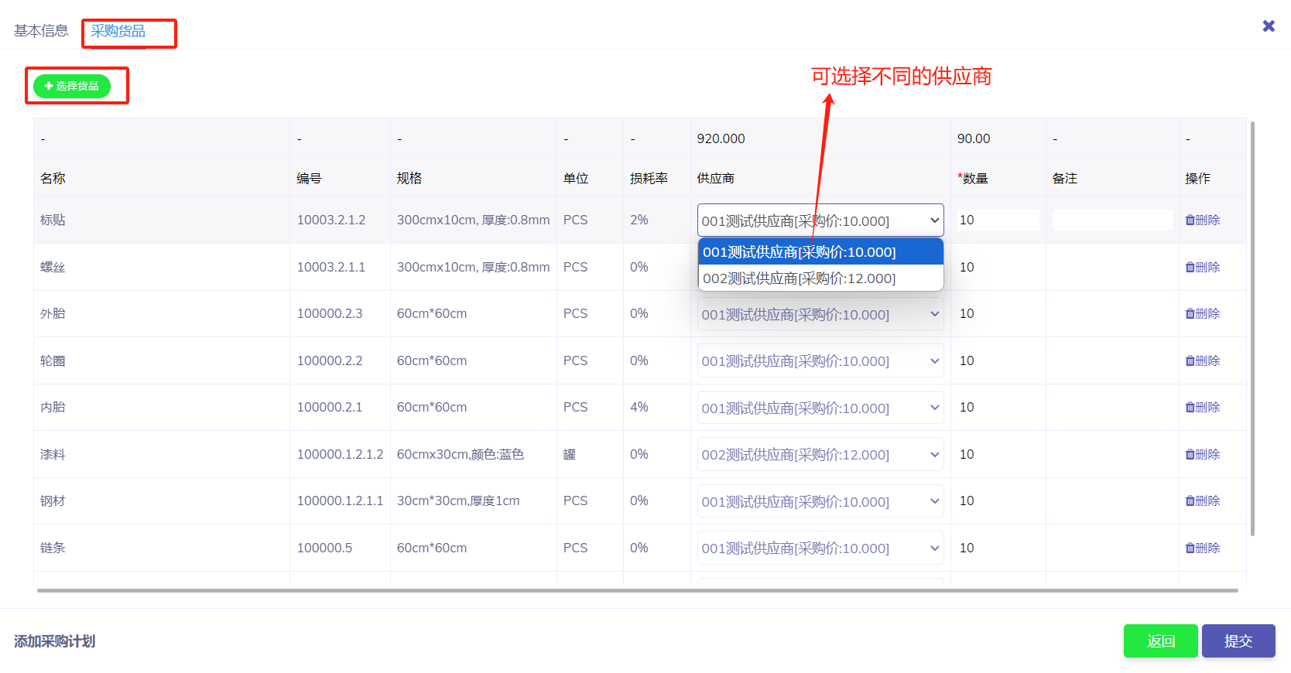Delete the 链条 row via trash icon
This screenshot has width=1291, height=673.
(1190, 548)
